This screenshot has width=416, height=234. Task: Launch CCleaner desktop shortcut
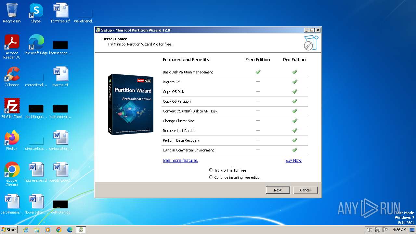click(x=12, y=77)
